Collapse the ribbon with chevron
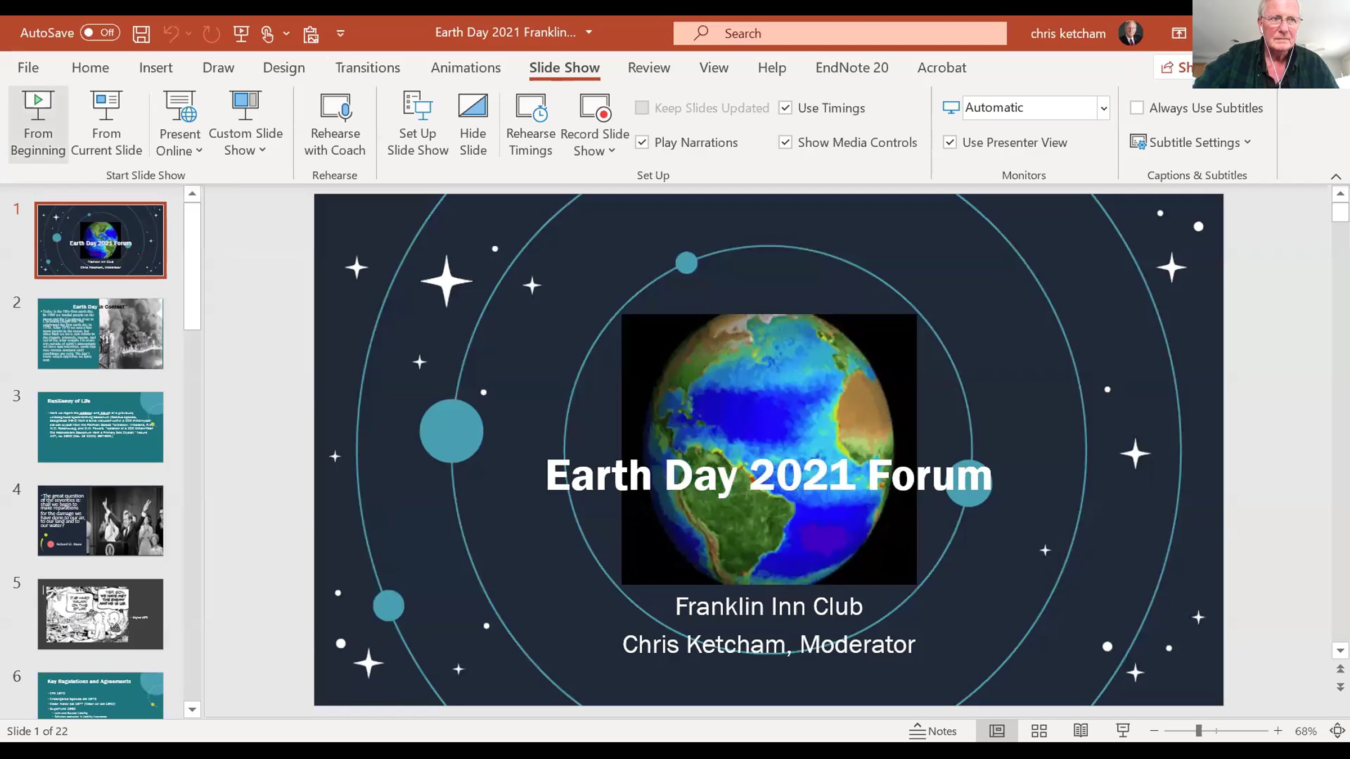Screen dimensions: 1350x759 point(1336,176)
